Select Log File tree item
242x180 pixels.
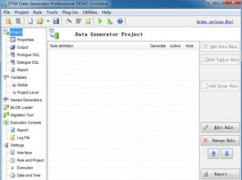click(x=23, y=138)
